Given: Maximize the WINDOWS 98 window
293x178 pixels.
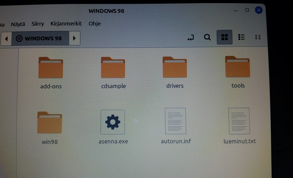Looking at the screenshot, I should [x=247, y=10].
